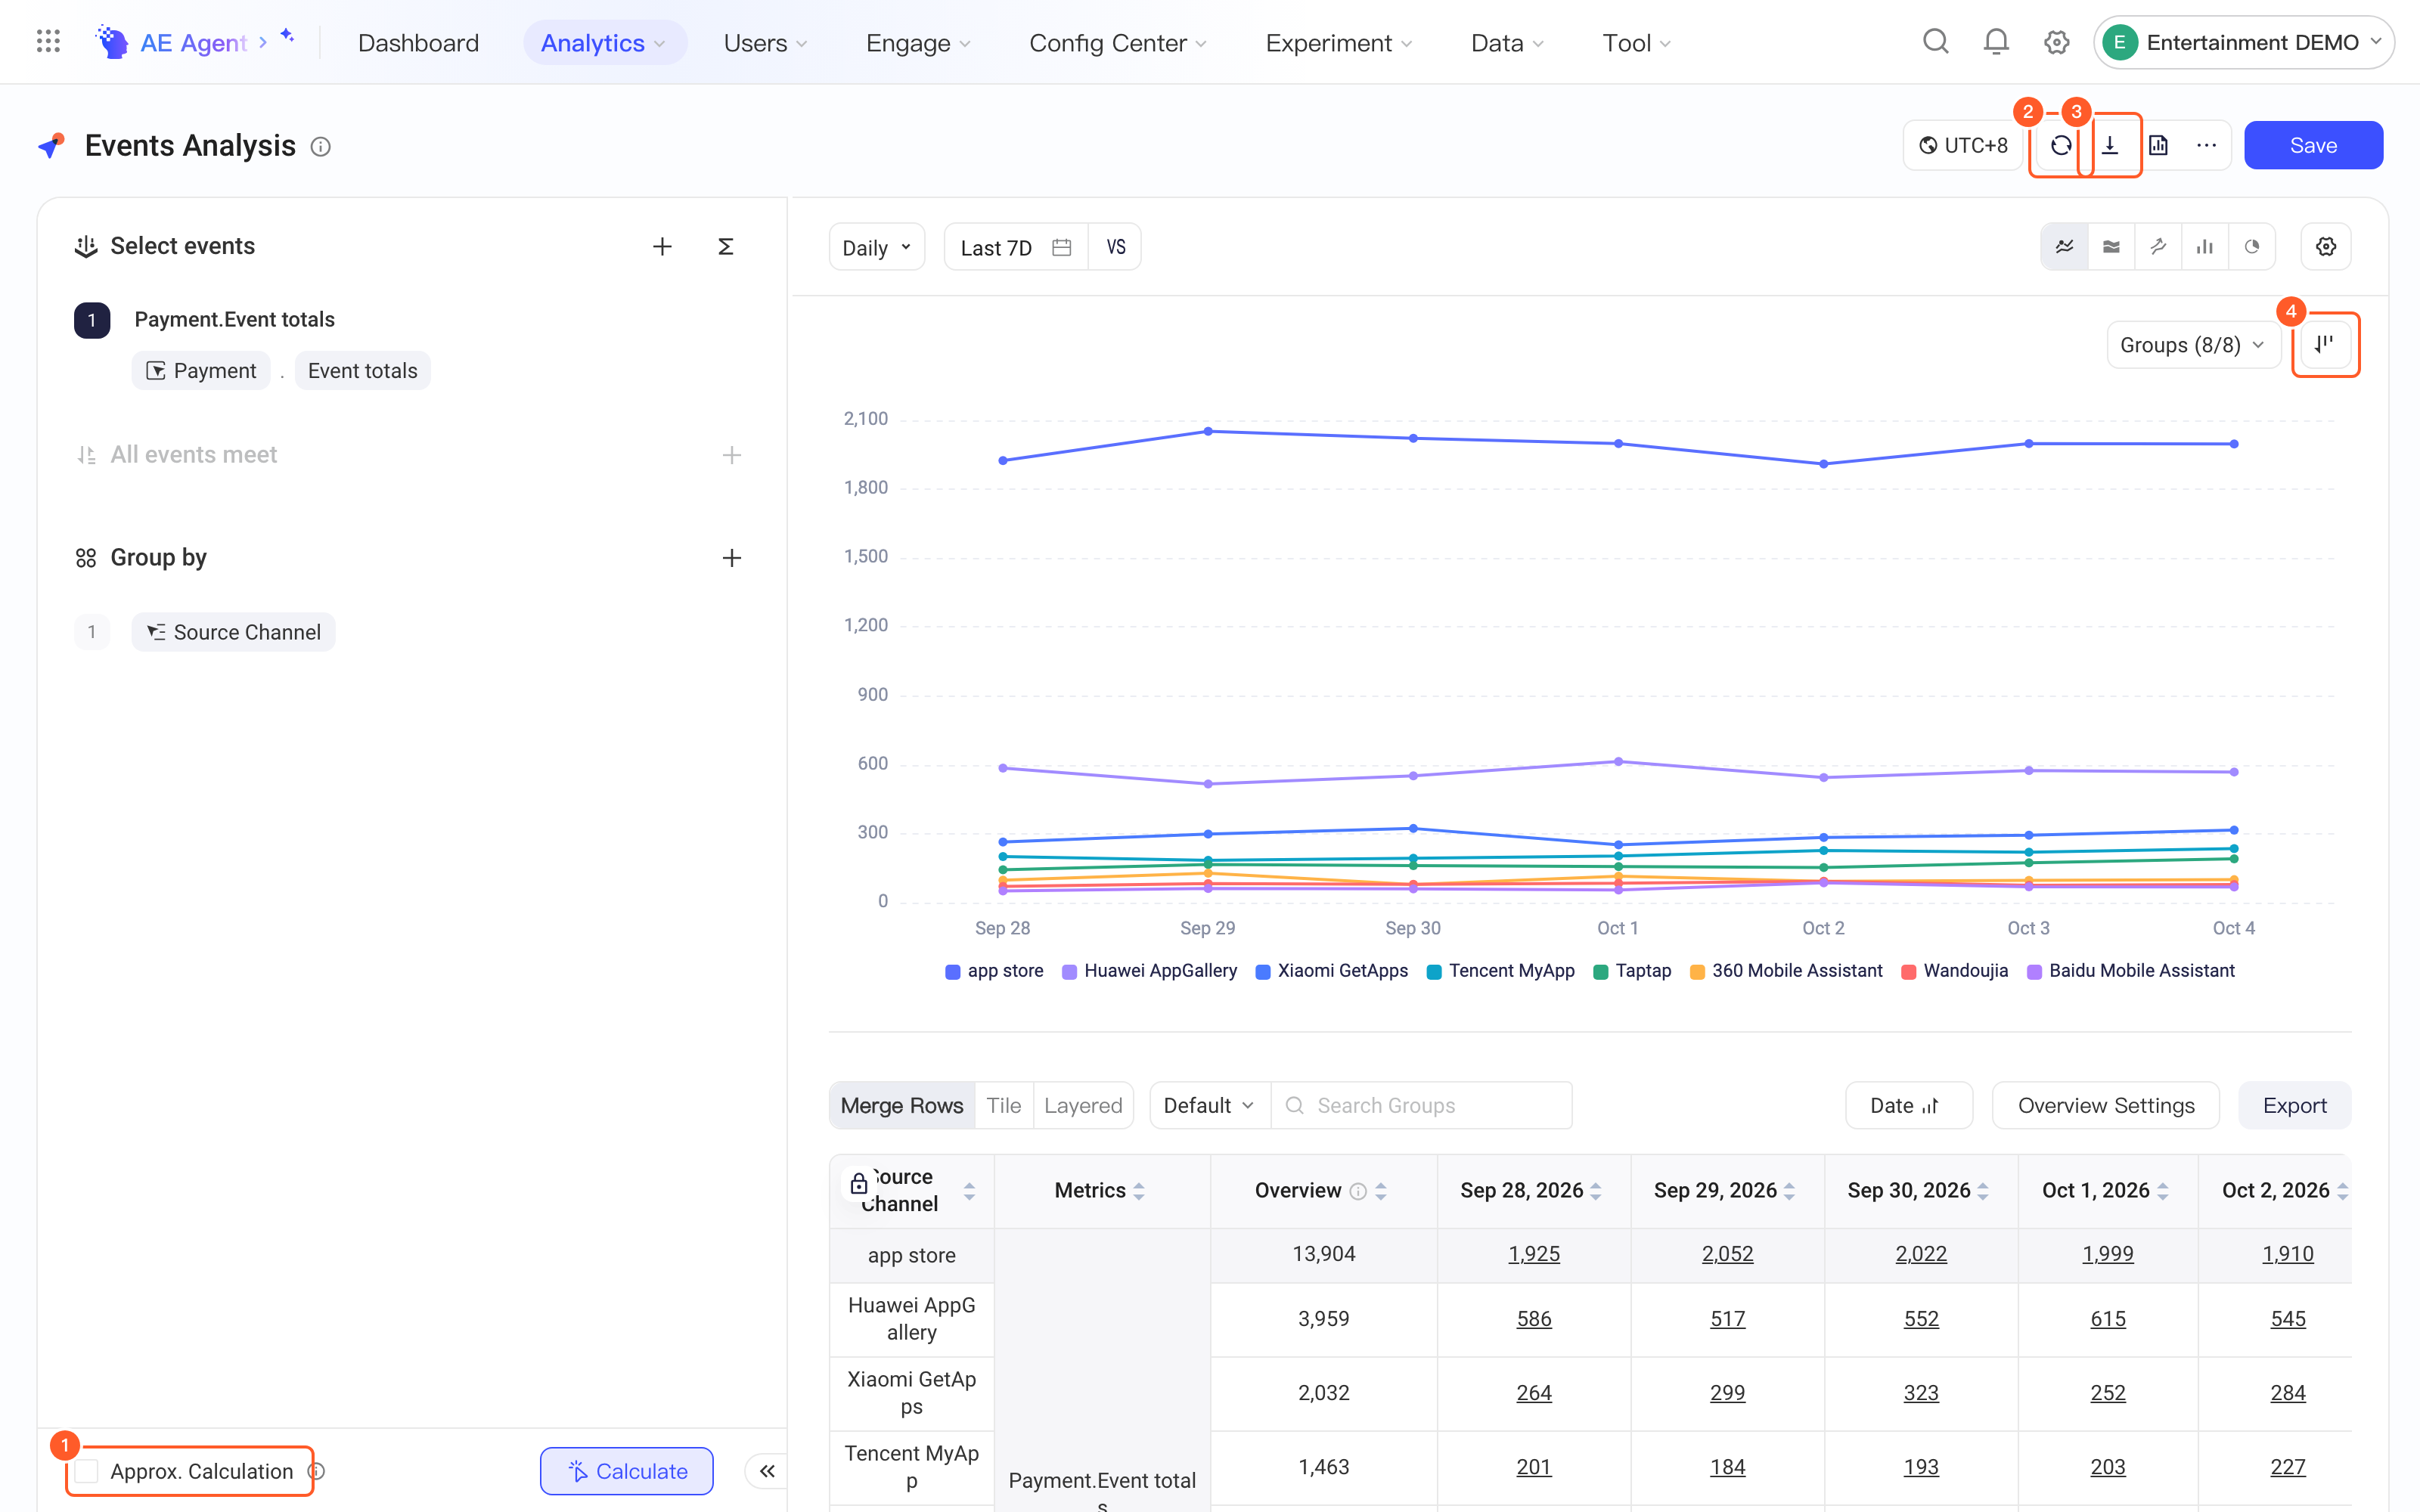Click the report icon next to download
This screenshot has width=2420, height=1512.
click(2158, 146)
